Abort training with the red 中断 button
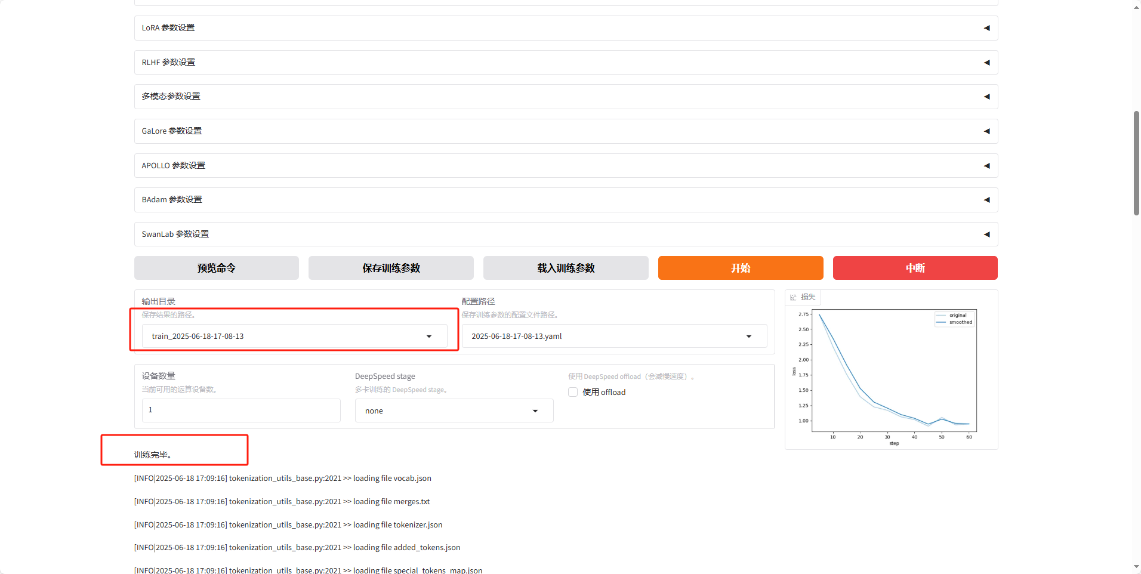This screenshot has width=1141, height=574. point(915,268)
